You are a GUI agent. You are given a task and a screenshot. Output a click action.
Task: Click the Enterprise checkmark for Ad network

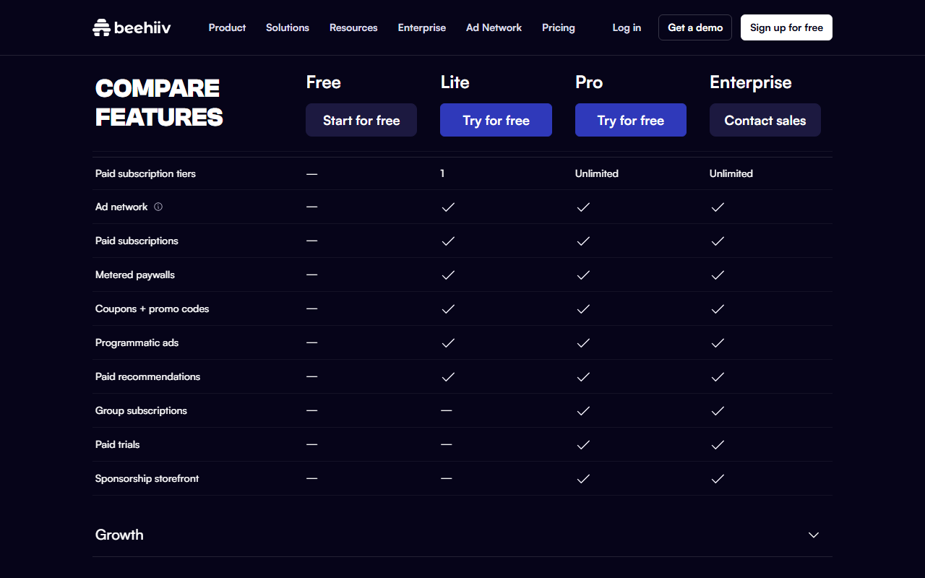[x=718, y=207]
